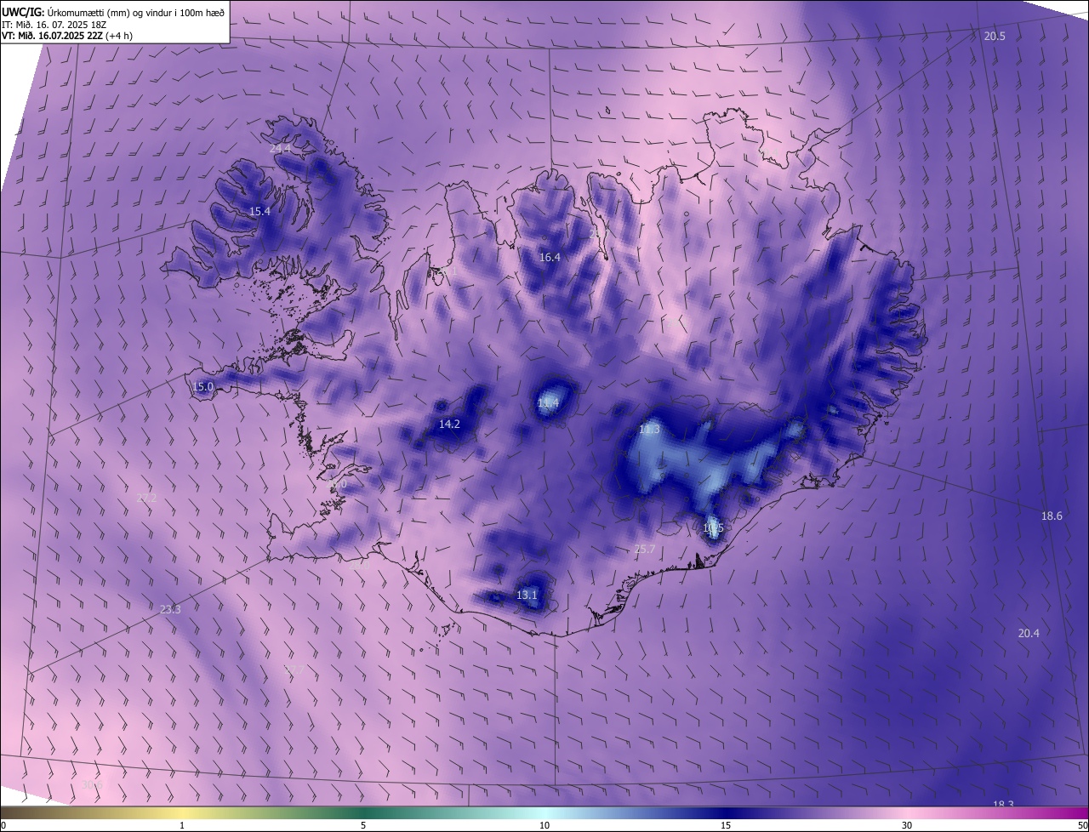This screenshot has width=1089, height=832.
Task: Click the 20.4 value on the map
Action: [1029, 632]
